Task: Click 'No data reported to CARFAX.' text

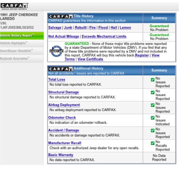Action: pos(72,160)
